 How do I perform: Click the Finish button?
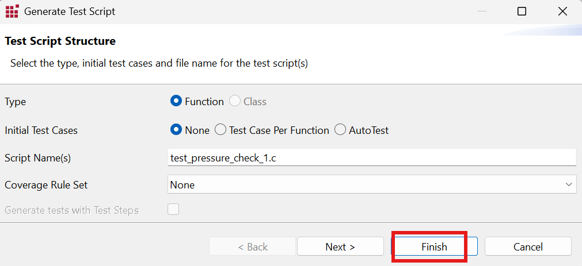click(434, 246)
